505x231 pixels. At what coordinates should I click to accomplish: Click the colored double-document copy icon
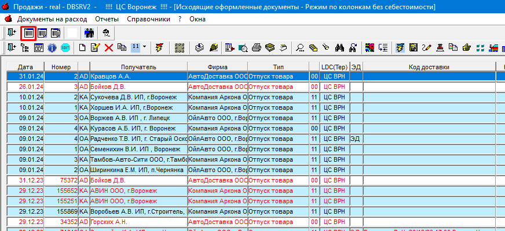(453, 47)
